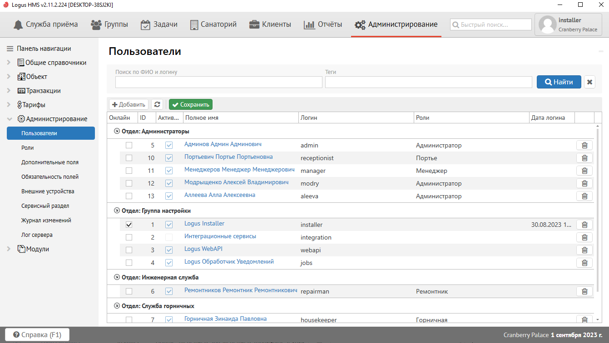Open Админов Админ Админович user link
Viewport: 609px width, 343px height.
click(x=223, y=144)
